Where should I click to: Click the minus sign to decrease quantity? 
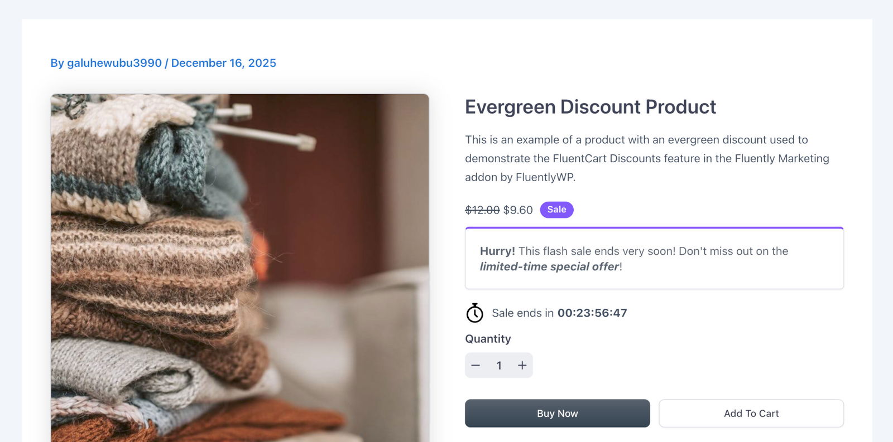pos(476,365)
